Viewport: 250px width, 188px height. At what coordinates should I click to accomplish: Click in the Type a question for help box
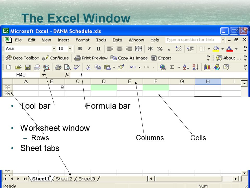click(193, 40)
